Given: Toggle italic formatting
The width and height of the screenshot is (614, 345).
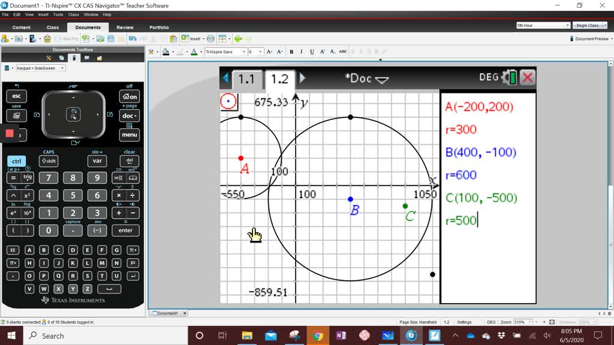Looking at the screenshot, I should coord(301,52).
